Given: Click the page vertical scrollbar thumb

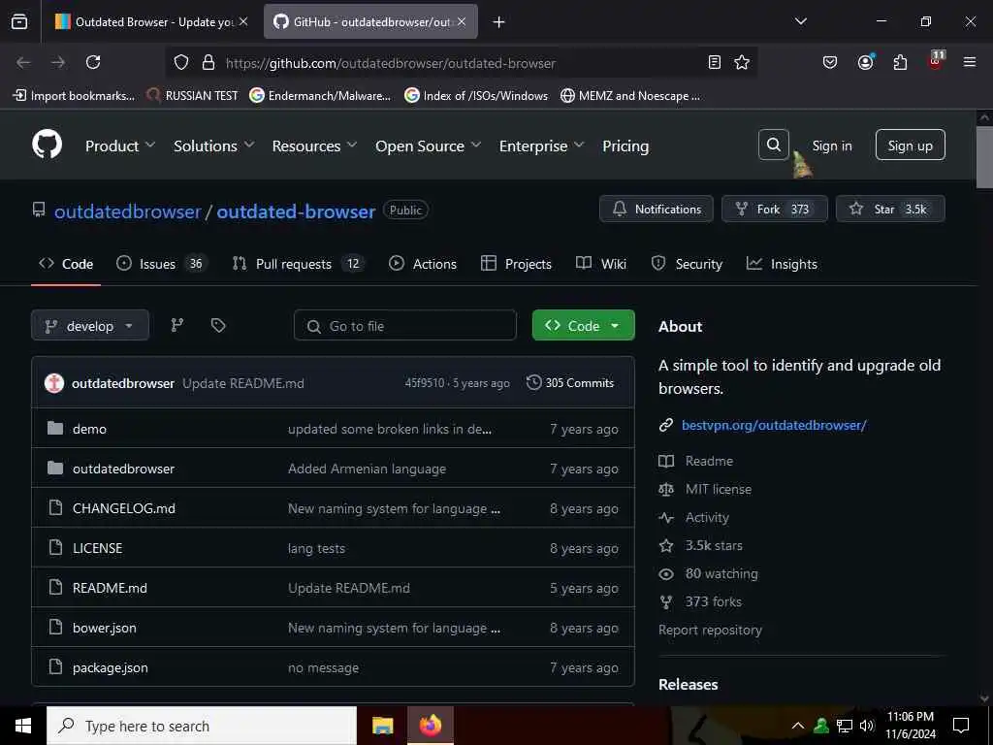Looking at the screenshot, I should pyautogui.click(x=984, y=157).
